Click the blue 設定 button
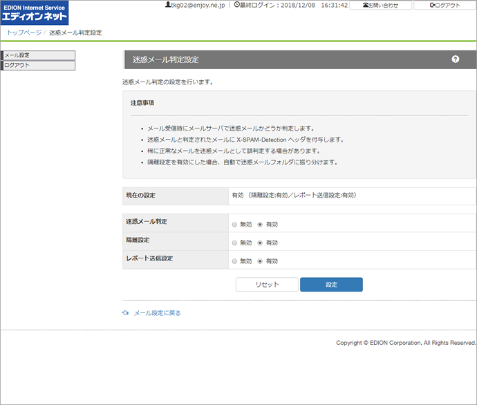The height and width of the screenshot is (405, 477). (331, 284)
